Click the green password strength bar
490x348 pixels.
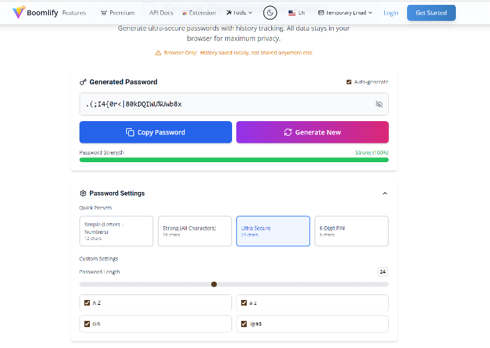(x=234, y=160)
